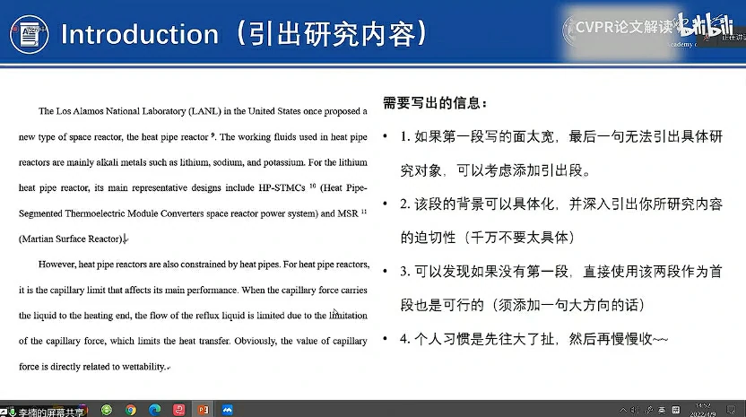Click footnote reference 11 after MSR
The width and height of the screenshot is (746, 417).
click(x=363, y=212)
